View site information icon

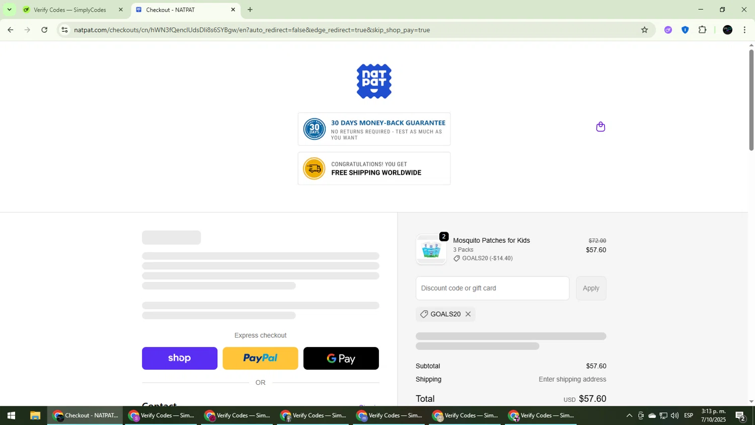[x=64, y=30]
